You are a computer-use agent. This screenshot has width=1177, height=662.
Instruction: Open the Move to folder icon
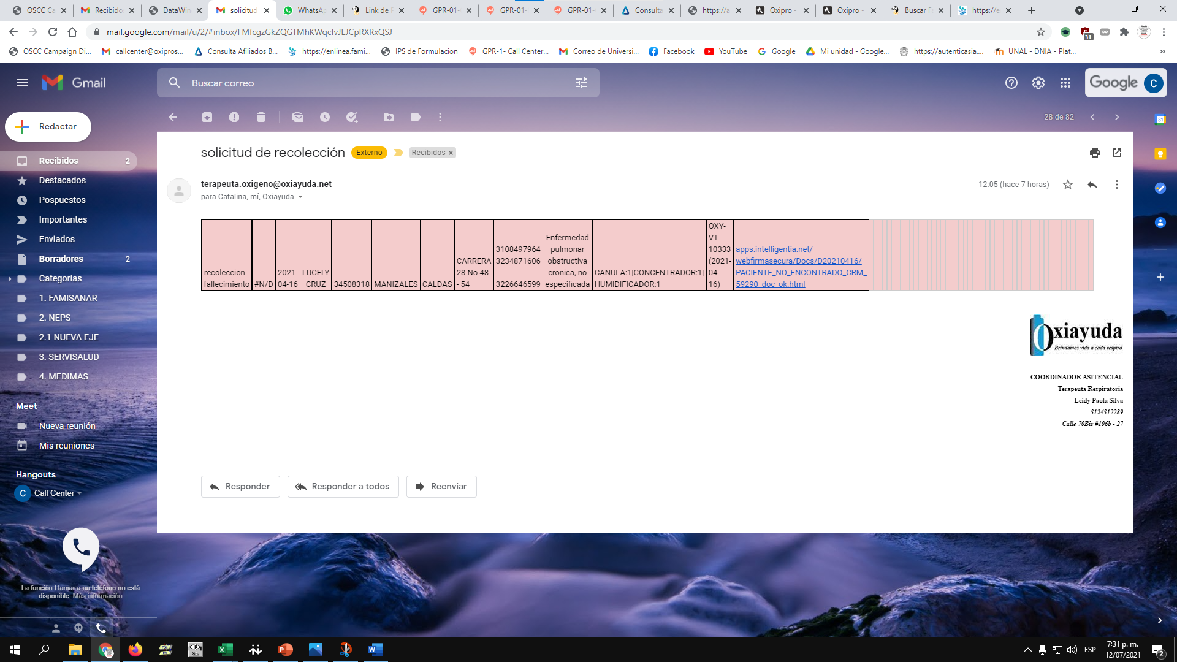[389, 117]
